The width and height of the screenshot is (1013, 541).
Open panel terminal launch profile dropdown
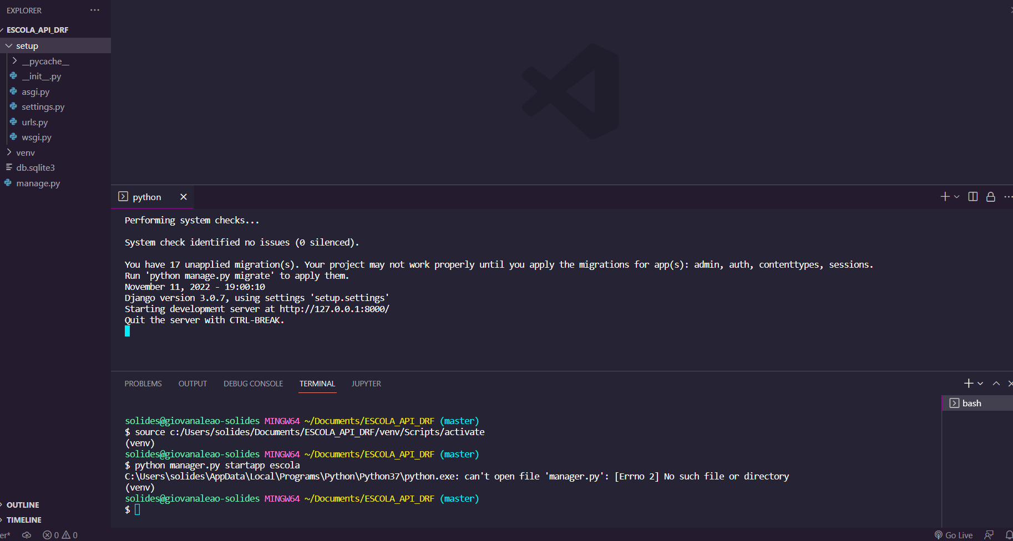pos(980,384)
